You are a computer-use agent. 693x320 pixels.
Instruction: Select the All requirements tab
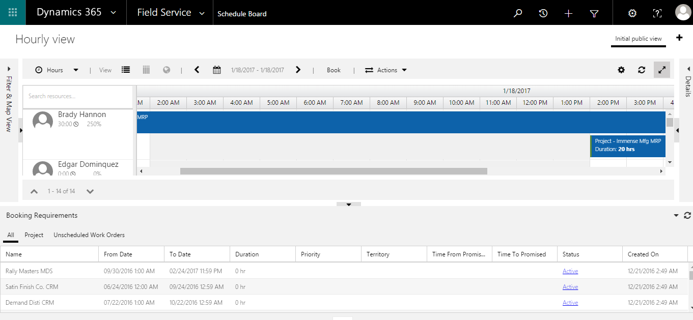point(11,235)
